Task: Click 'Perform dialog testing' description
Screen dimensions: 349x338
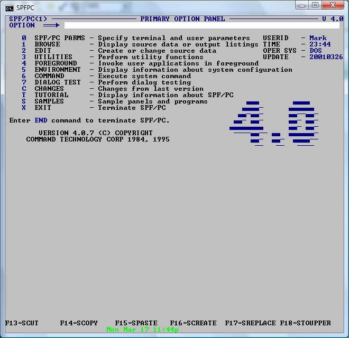Action: [x=144, y=82]
